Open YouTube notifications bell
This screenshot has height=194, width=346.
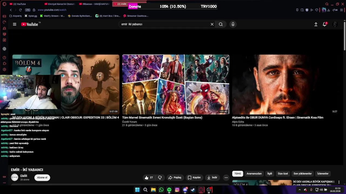pos(325,24)
